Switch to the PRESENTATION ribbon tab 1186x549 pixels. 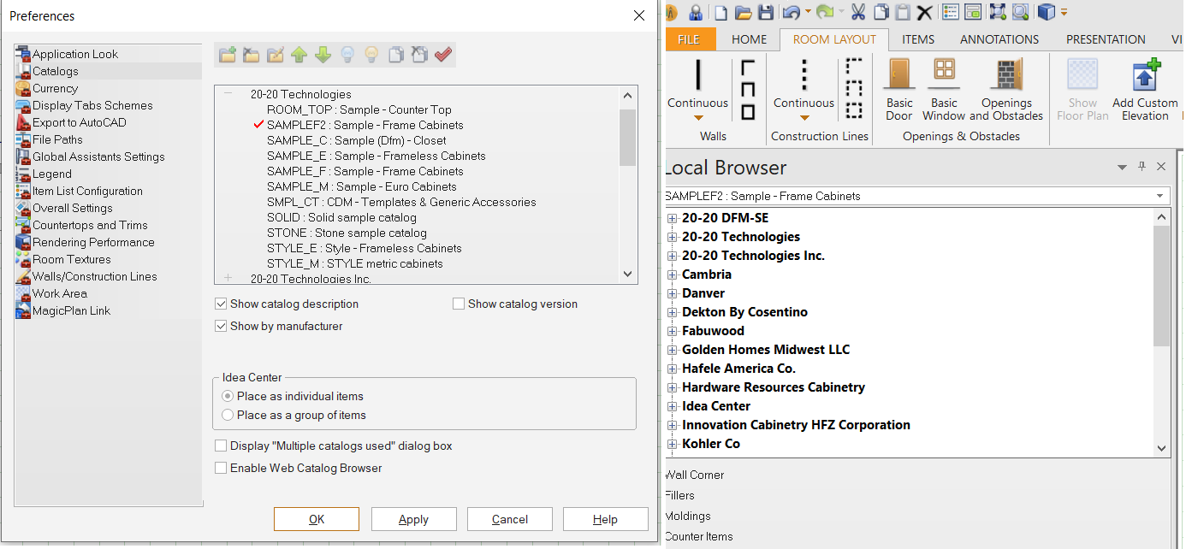(1106, 39)
